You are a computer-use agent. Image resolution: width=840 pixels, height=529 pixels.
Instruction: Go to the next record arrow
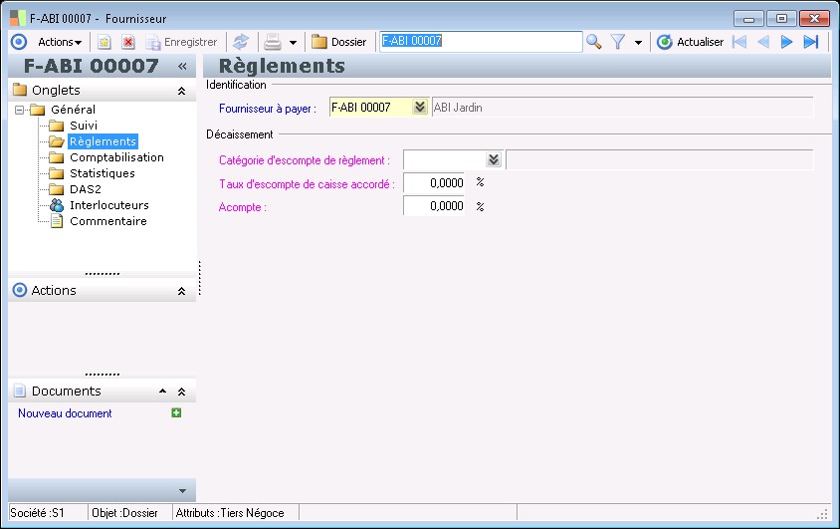coord(786,42)
